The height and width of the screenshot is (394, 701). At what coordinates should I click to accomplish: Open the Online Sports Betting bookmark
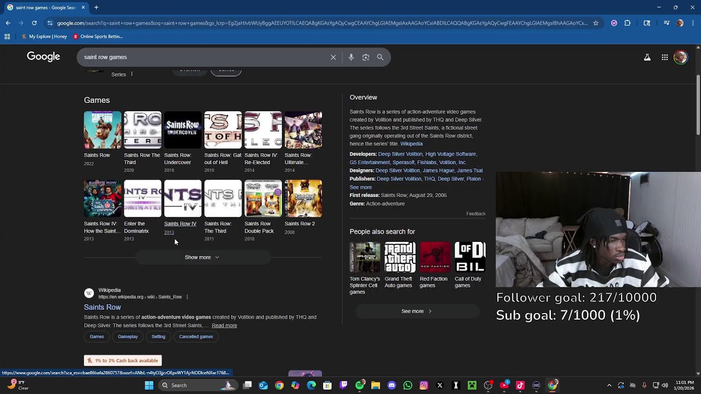(x=98, y=37)
